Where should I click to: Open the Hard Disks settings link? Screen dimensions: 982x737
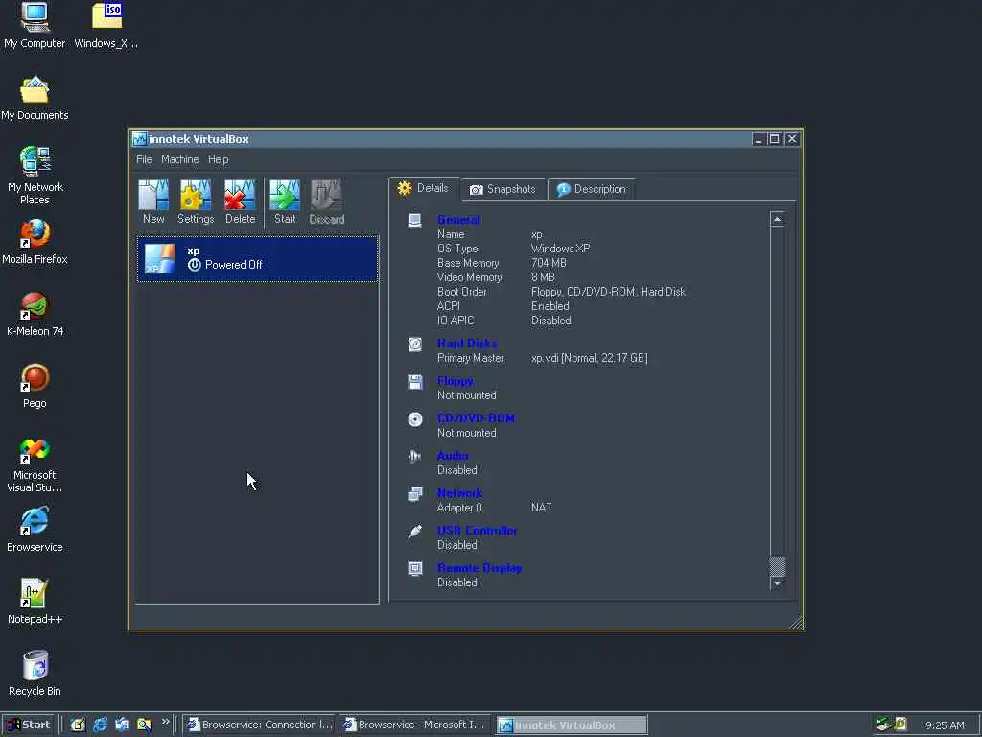(467, 343)
